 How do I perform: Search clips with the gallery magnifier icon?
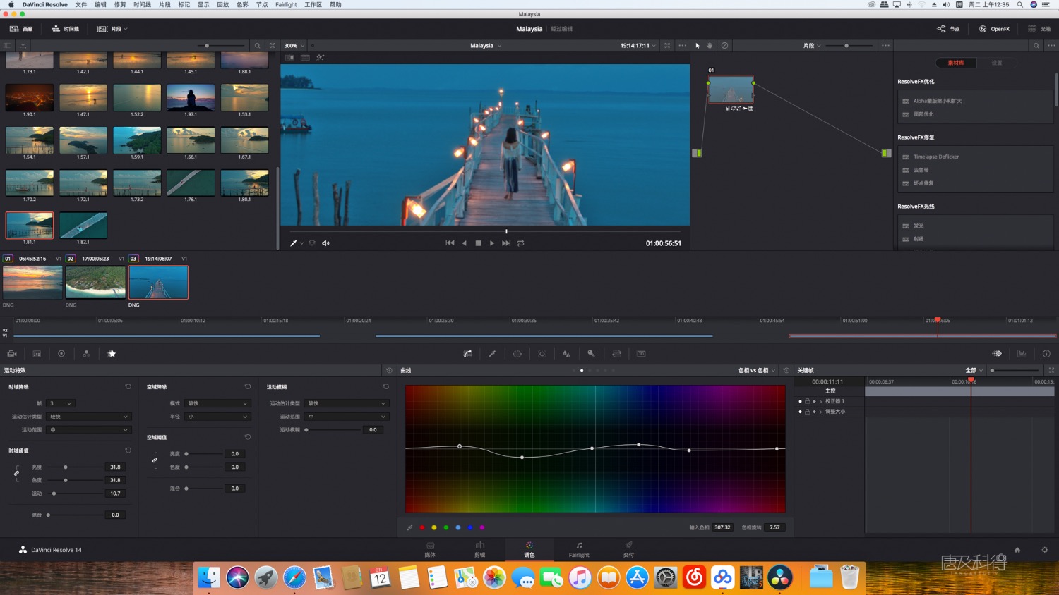258,46
